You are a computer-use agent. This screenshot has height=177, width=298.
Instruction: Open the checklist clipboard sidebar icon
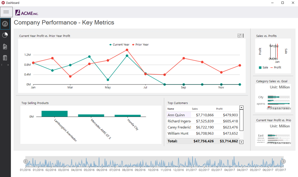(5, 58)
